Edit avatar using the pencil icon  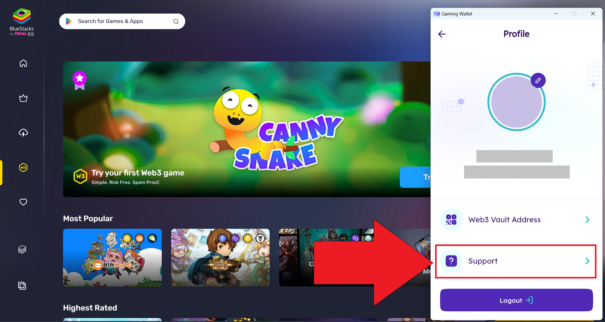538,80
